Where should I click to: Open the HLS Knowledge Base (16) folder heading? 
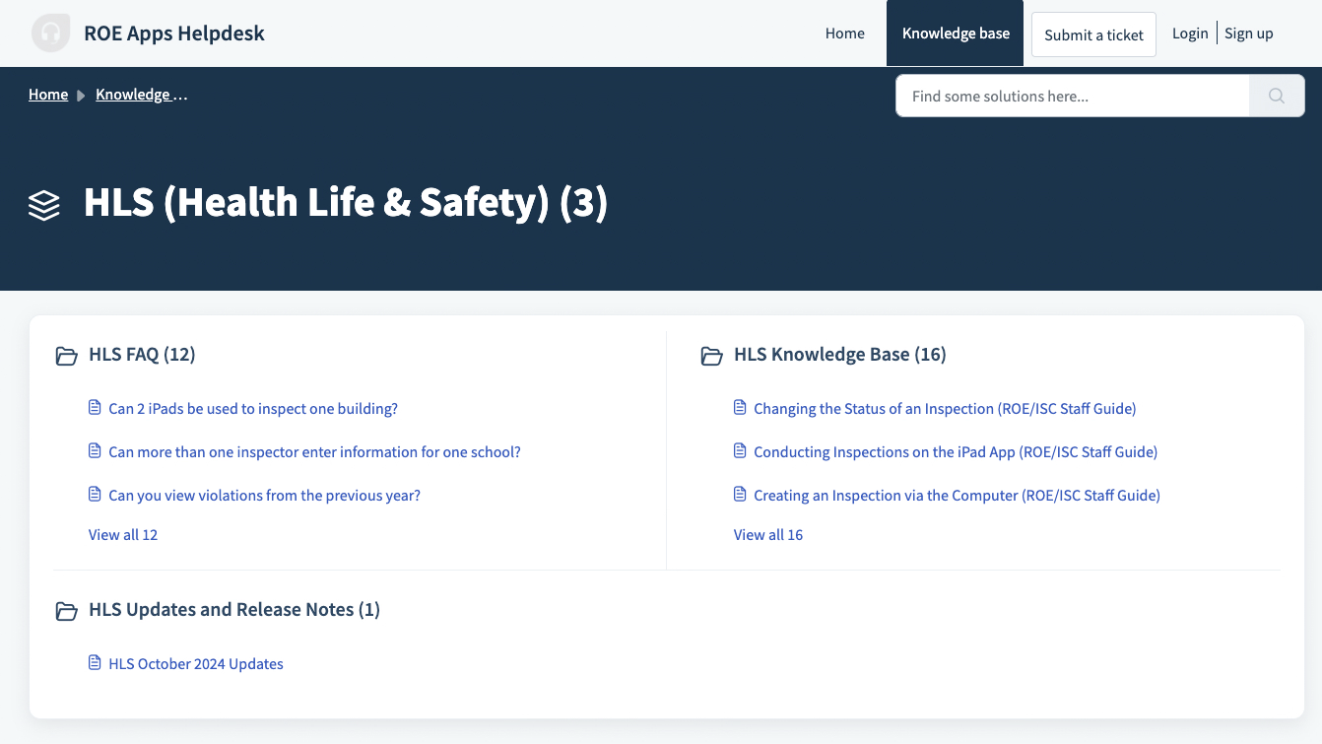click(840, 355)
